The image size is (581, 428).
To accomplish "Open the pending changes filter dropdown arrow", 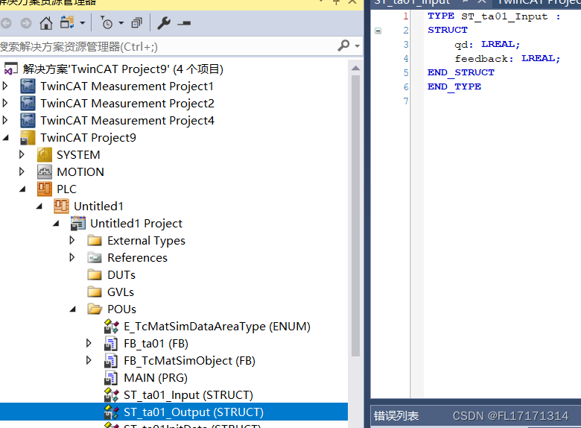I will coord(121,23).
